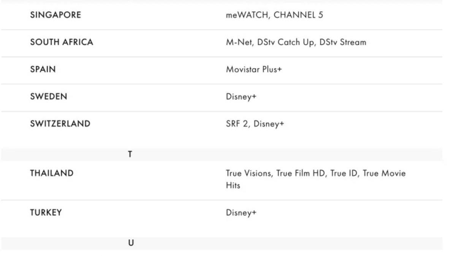
Task: Click the SPAIN country label
Action: 43,70
